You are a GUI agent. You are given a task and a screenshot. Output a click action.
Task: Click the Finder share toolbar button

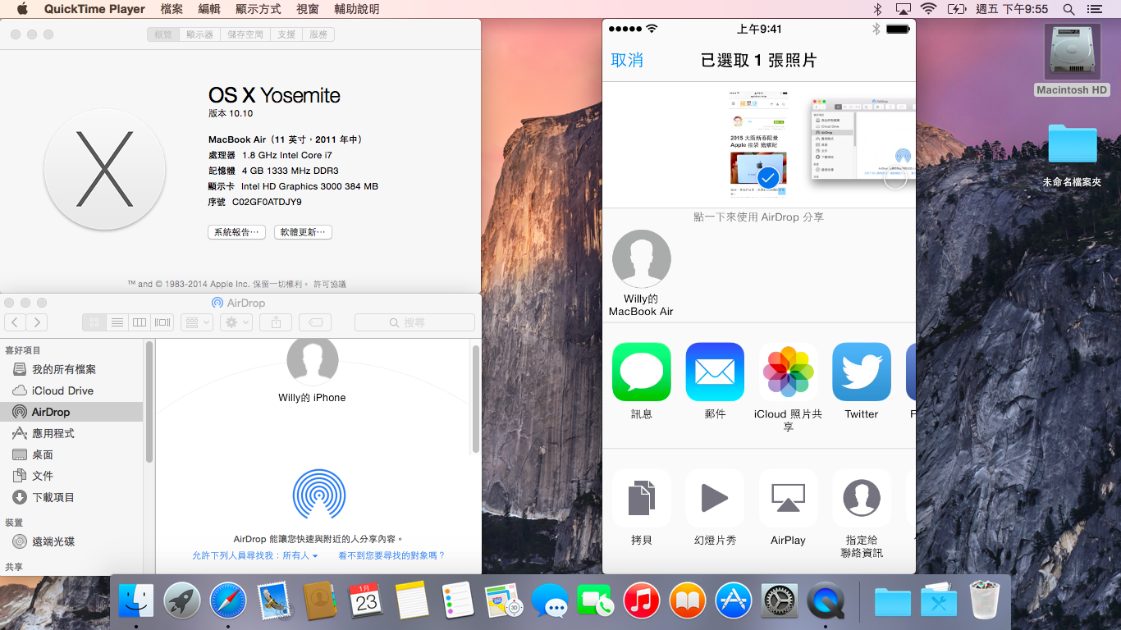(277, 322)
